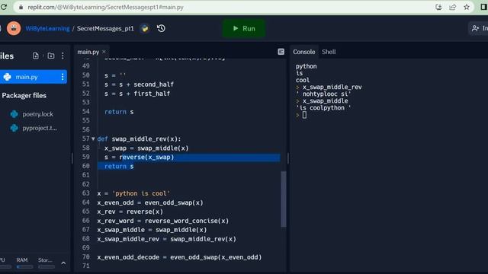Click line 64 even_odd_swap(x) assignment
488x274 pixels.
[x=150, y=202]
